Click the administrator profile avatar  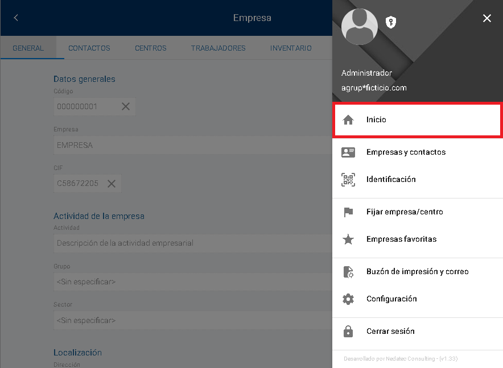[x=360, y=26]
